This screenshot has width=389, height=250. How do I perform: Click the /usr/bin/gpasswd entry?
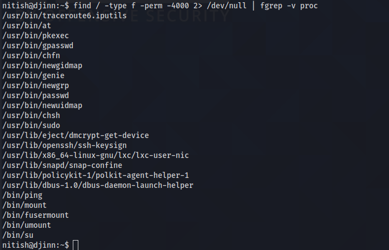[38, 45]
